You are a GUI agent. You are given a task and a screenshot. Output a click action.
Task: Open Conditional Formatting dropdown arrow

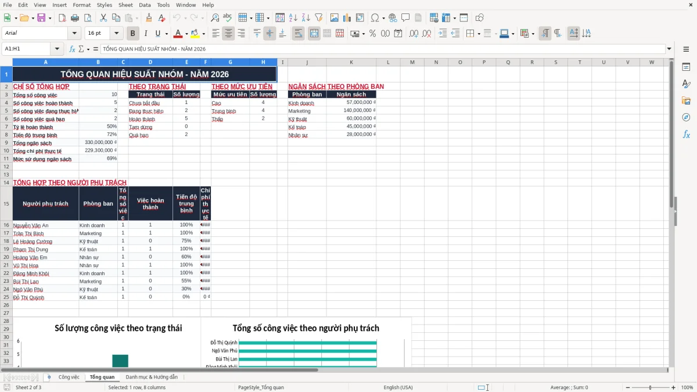(x=533, y=34)
